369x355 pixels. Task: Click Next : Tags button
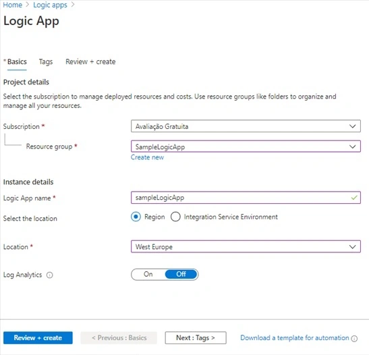coord(196,338)
